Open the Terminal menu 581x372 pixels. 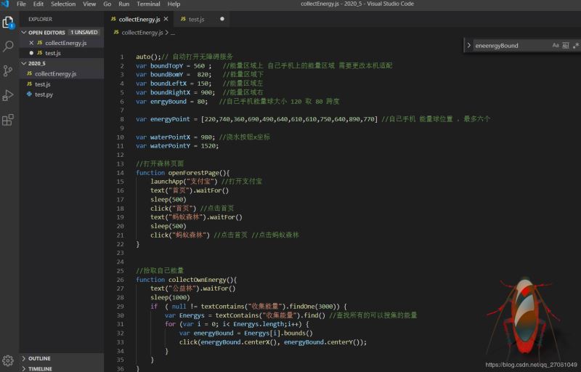click(x=148, y=4)
